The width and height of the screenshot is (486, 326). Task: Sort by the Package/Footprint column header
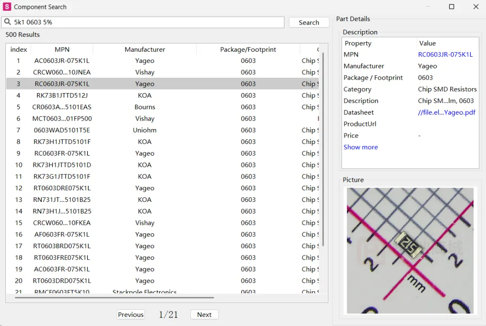(x=248, y=49)
